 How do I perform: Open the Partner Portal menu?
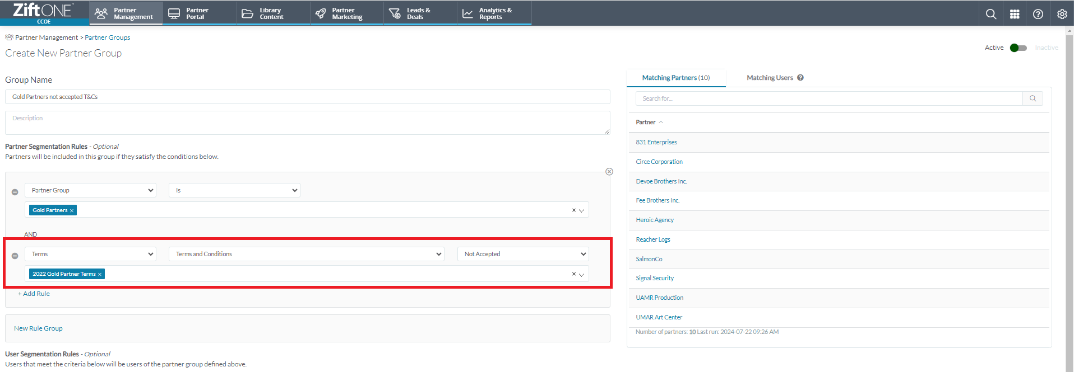[x=200, y=13]
